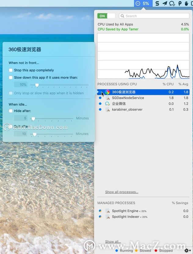Click the SGDawNodeService generic app icon
The width and height of the screenshot is (193, 254).
click(x=108, y=98)
